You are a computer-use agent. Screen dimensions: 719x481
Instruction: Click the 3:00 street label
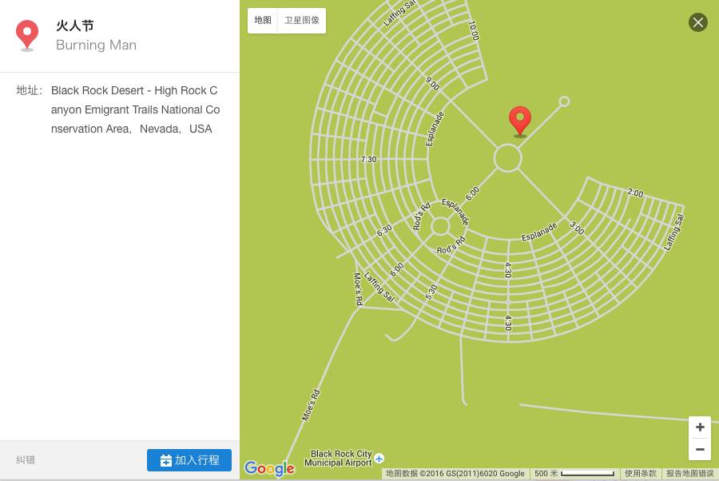[x=577, y=228]
